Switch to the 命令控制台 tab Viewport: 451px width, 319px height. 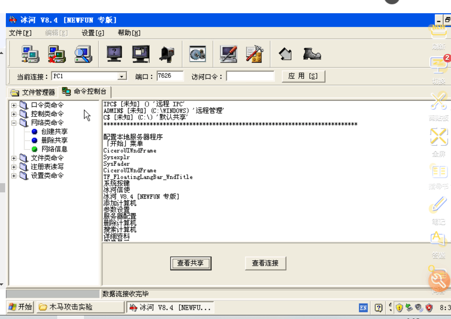(x=85, y=91)
